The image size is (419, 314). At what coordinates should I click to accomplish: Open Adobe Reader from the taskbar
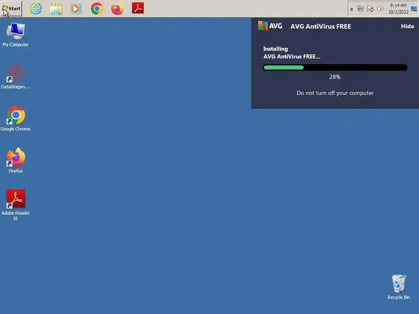(138, 8)
